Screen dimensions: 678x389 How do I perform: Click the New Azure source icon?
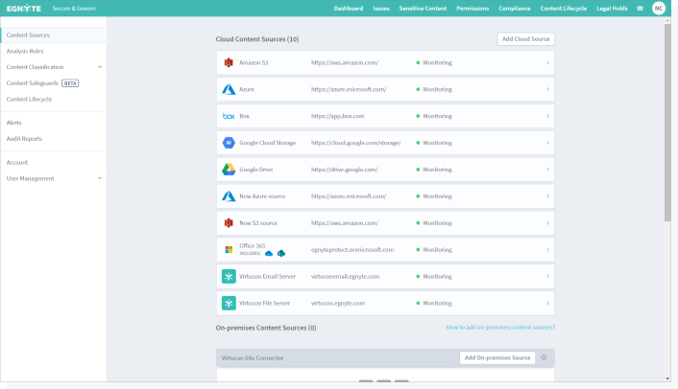pos(229,196)
